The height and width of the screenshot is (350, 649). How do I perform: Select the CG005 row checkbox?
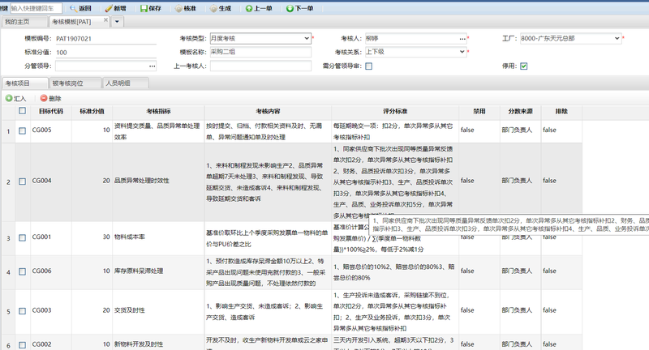23,130
